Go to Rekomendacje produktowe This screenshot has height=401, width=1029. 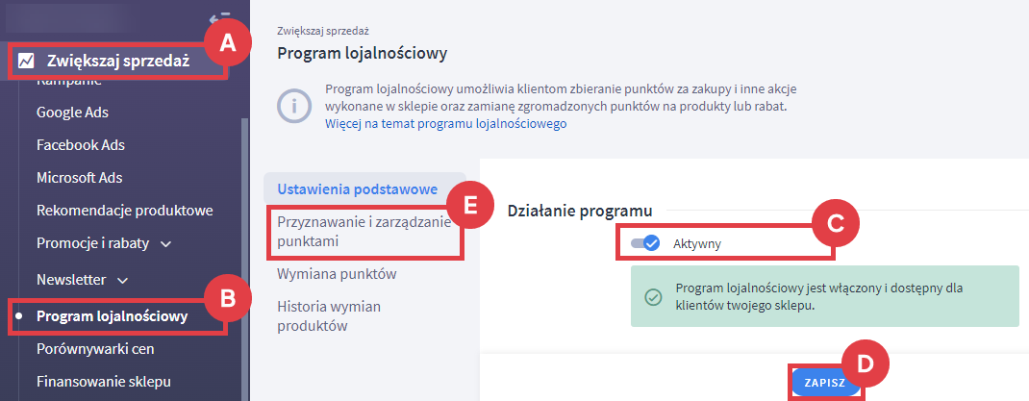tap(125, 211)
